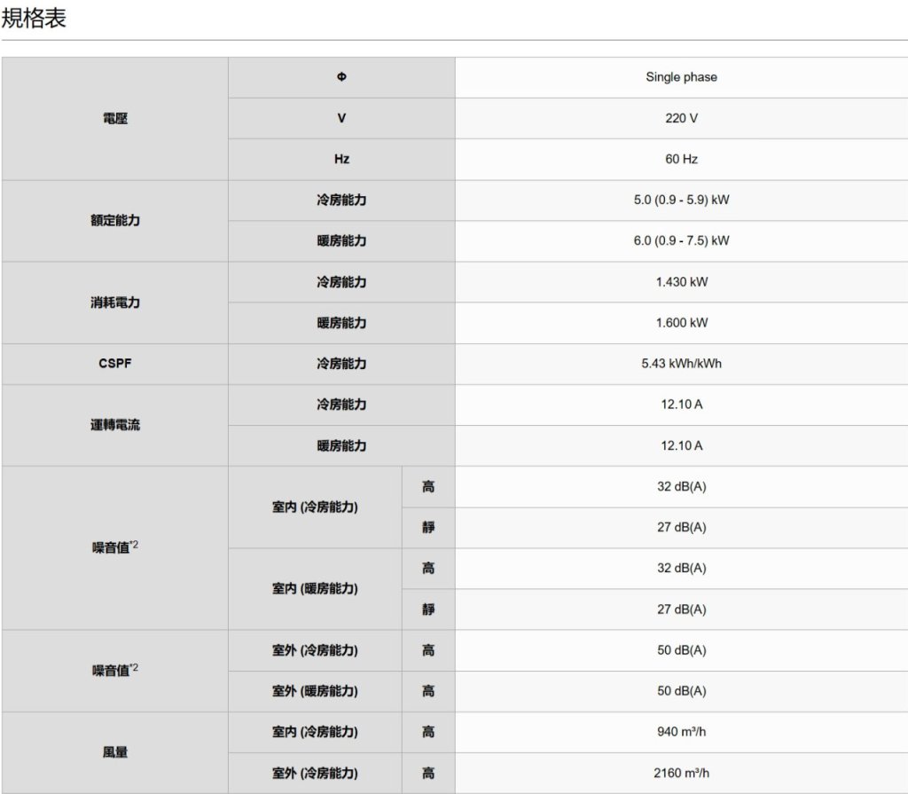Image resolution: width=908 pixels, height=794 pixels.
Task: Click the 室内 (暖房能力) noise label
Action: [315, 589]
